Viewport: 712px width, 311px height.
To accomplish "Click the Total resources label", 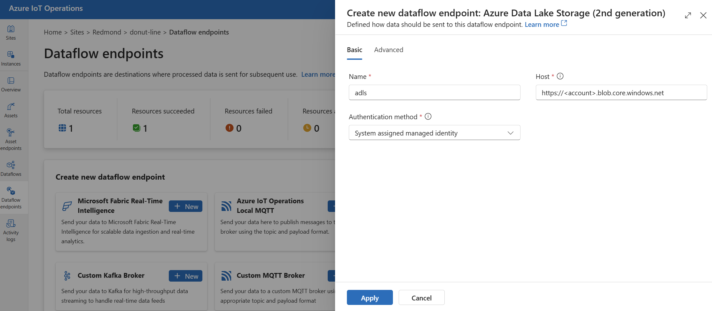I will click(80, 111).
